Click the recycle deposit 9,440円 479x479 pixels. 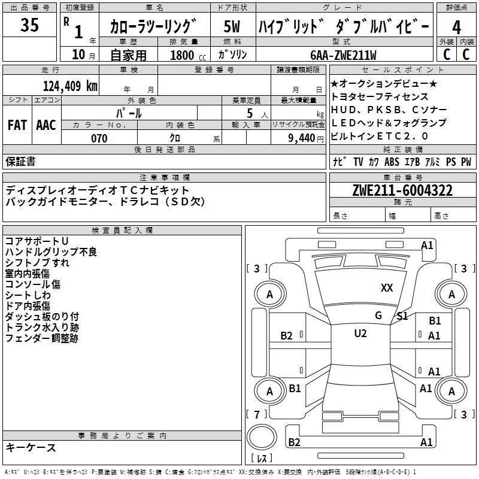(x=306, y=138)
